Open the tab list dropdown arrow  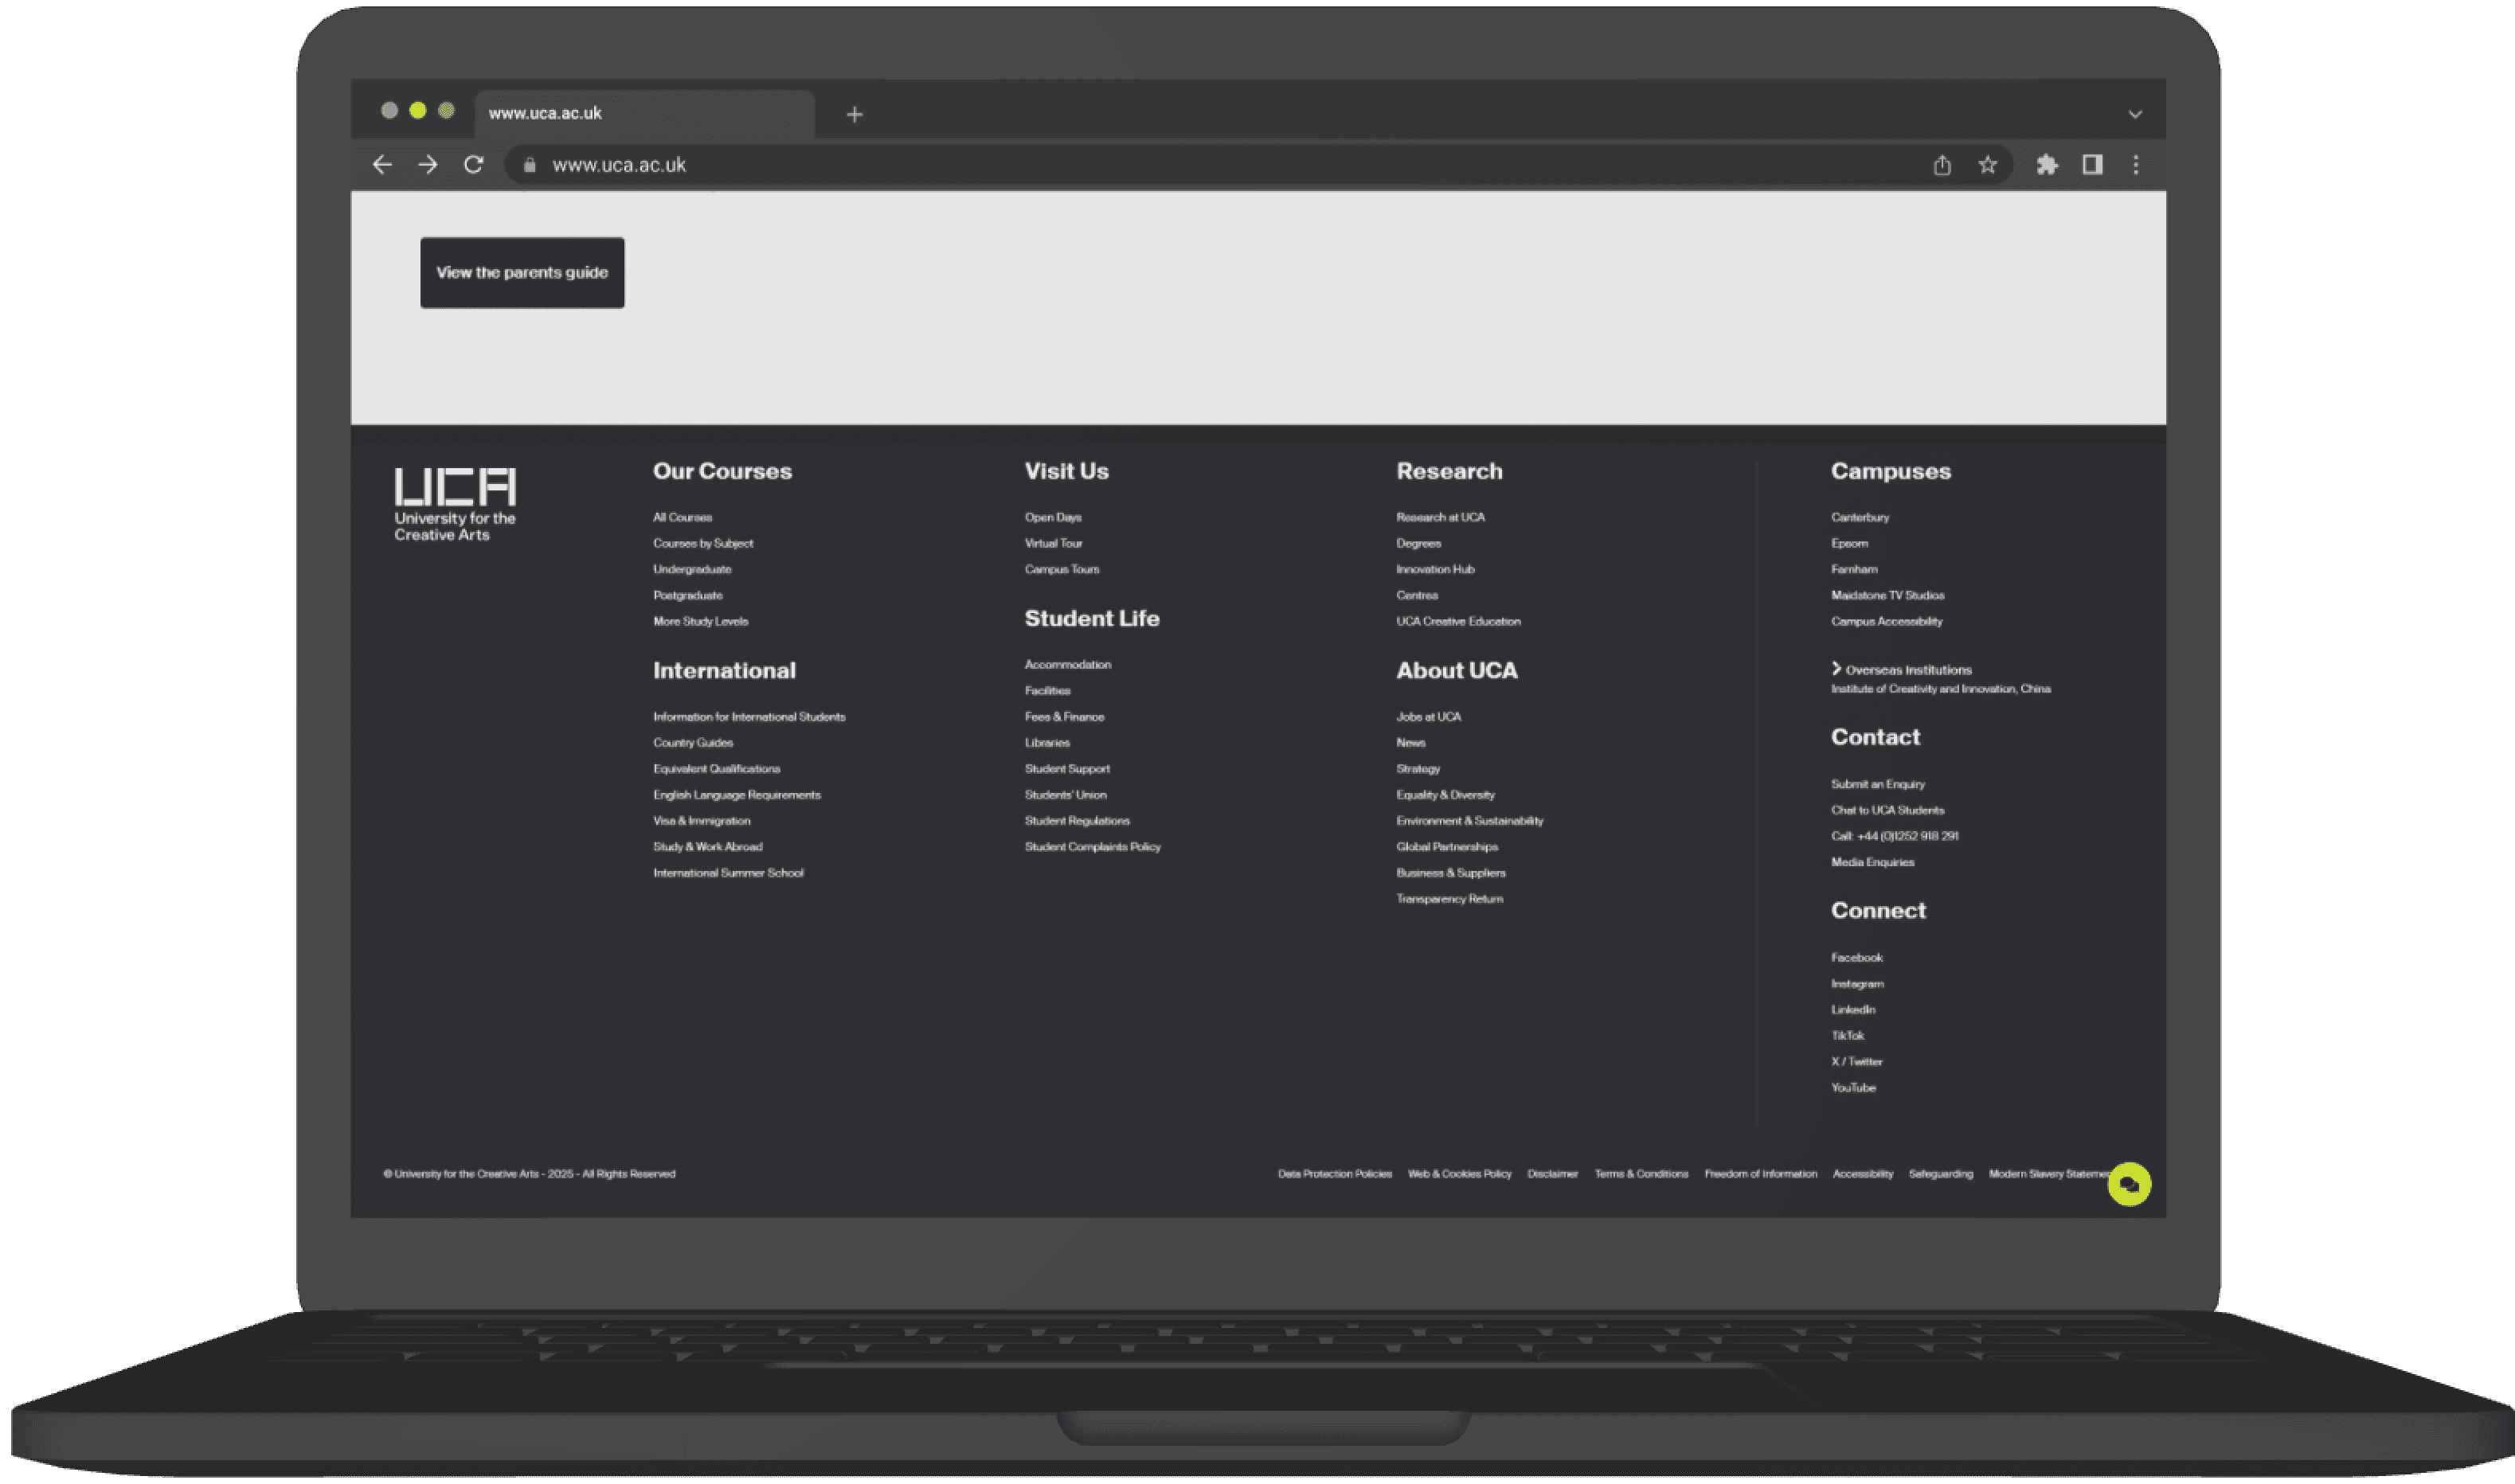click(2135, 114)
